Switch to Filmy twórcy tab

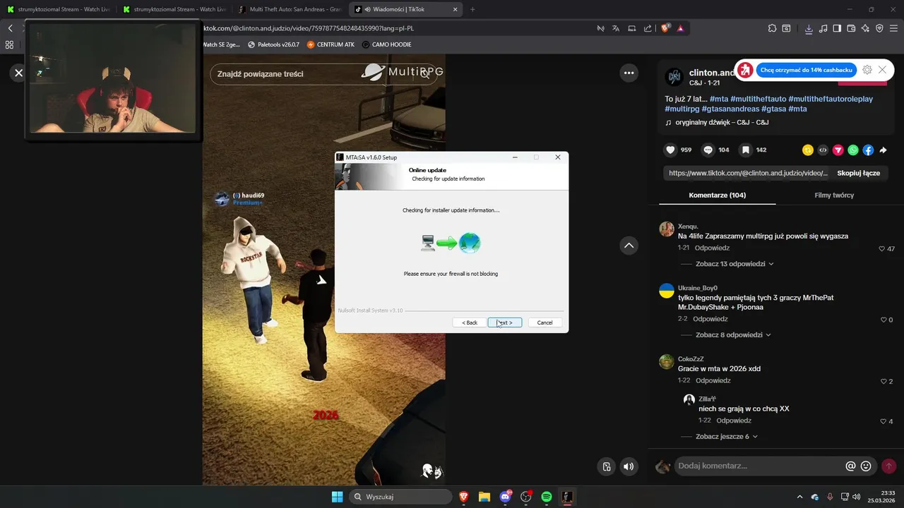coord(834,195)
